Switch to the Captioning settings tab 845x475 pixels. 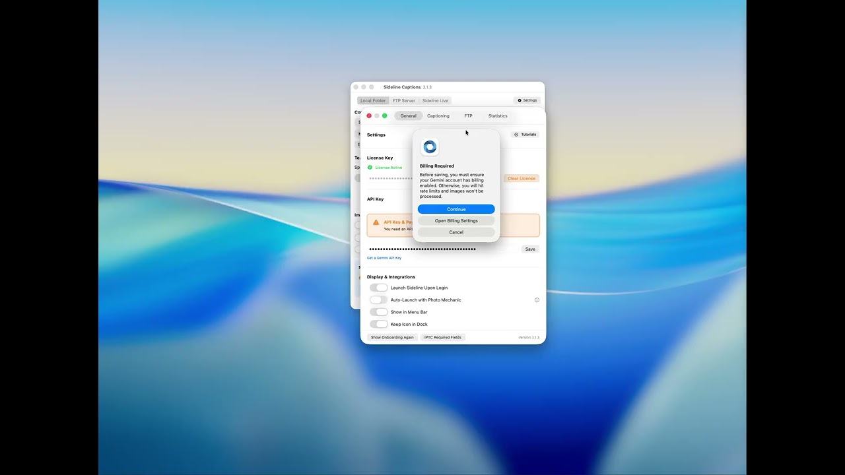click(x=438, y=116)
